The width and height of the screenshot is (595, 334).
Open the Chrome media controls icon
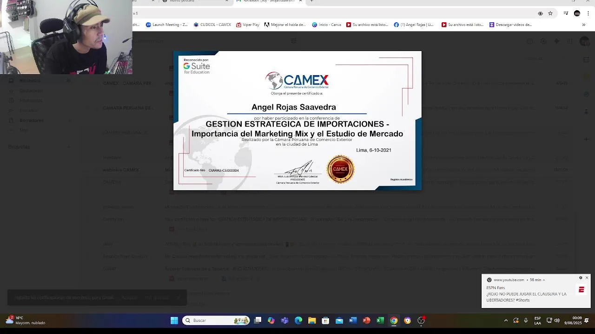coord(566,13)
